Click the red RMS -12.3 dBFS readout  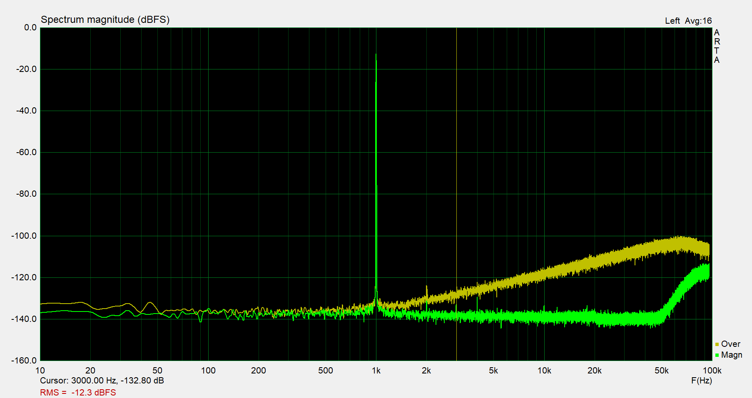coord(77,392)
